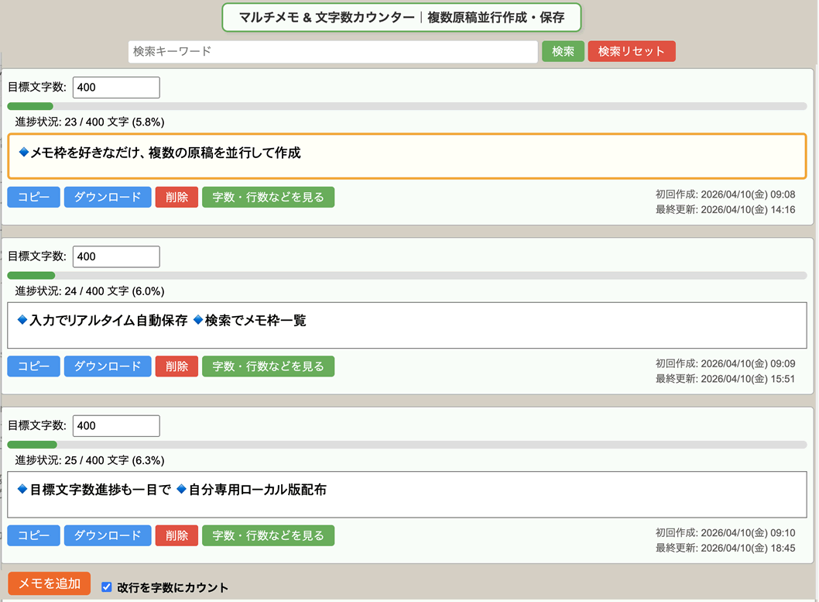Image resolution: width=819 pixels, height=602 pixels.
Task: Click the blue diamond before 検索でメモ枠一覧
Action: (198, 320)
